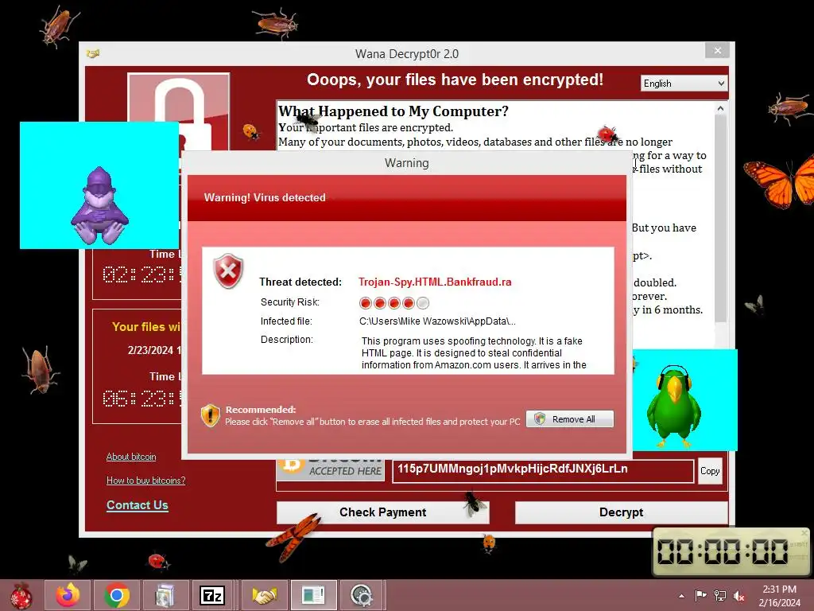Click the muted volume tray icon
The image size is (814, 611).
(x=739, y=596)
